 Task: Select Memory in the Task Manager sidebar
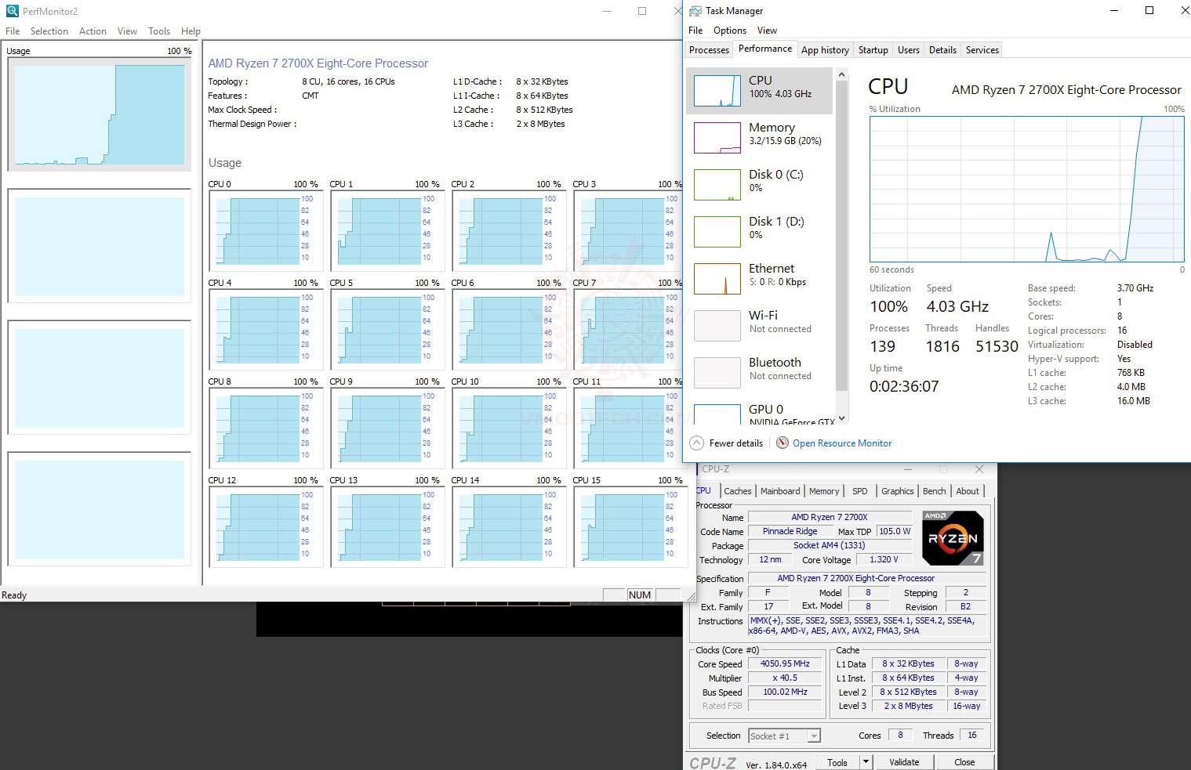click(x=760, y=138)
